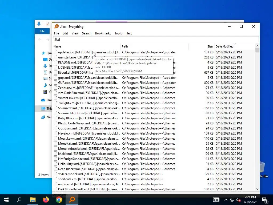The image size is (273, 205).
Task: Select Desktop icon in Explorer sidebar
Action: [x=45, y=60]
